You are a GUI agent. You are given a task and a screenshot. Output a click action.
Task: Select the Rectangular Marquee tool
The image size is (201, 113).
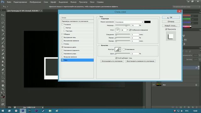coord(3,19)
